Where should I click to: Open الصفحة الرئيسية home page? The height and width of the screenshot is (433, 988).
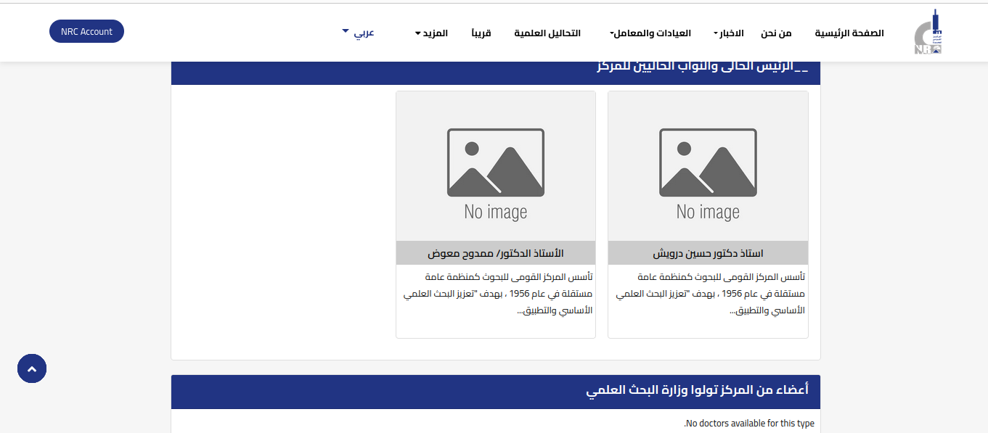tap(849, 33)
